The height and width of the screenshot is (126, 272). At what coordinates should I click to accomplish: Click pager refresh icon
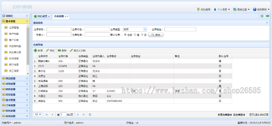coord(90,114)
